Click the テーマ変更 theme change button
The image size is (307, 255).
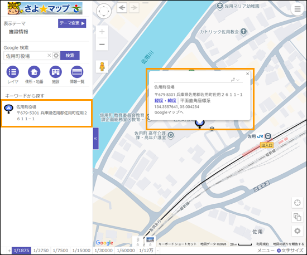coord(72,23)
